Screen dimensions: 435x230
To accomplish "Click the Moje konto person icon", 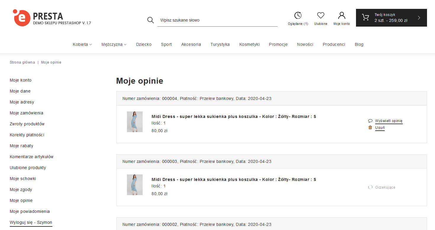I will pyautogui.click(x=341, y=16).
